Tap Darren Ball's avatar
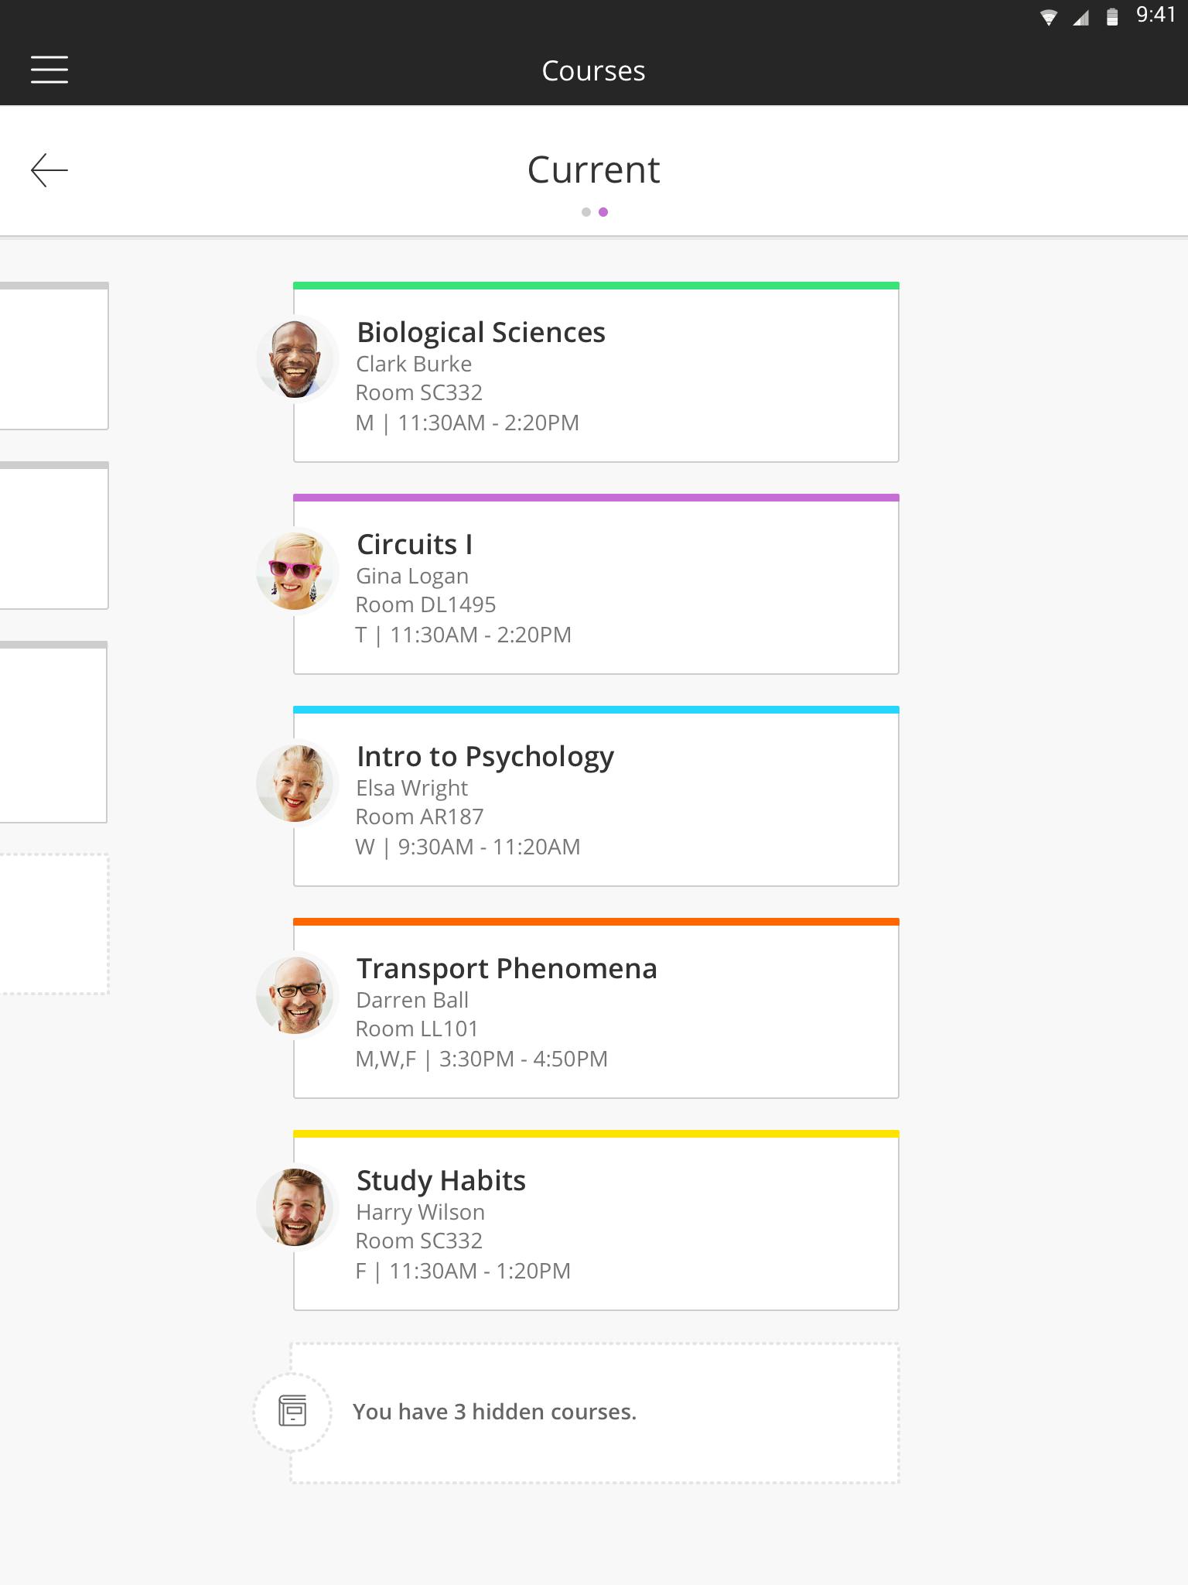The image size is (1188, 1585). (296, 995)
